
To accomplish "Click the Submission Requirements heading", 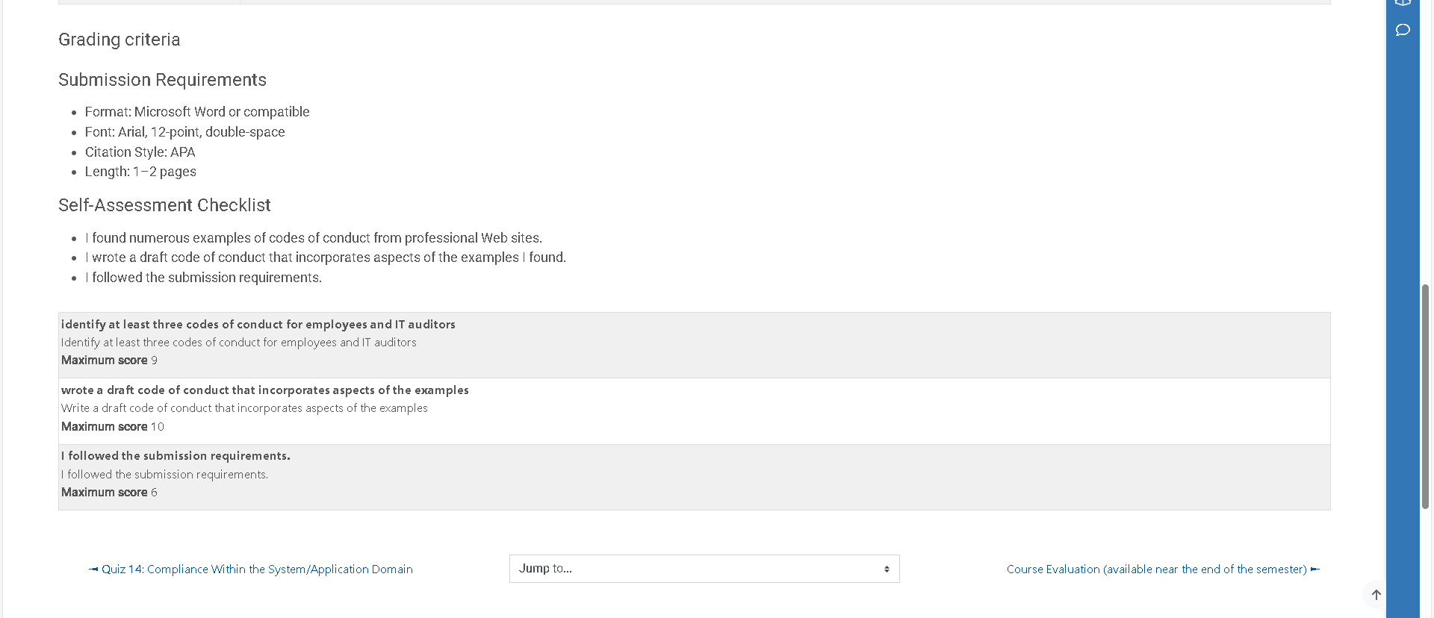I will 162,80.
